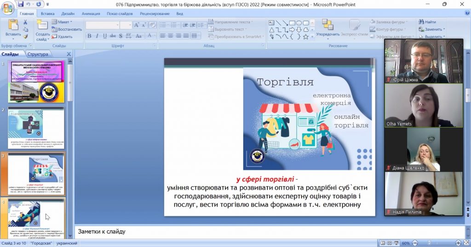471x247 pixels.
Task: Open the Вставка ribbon tab
Action: (x=47, y=13)
